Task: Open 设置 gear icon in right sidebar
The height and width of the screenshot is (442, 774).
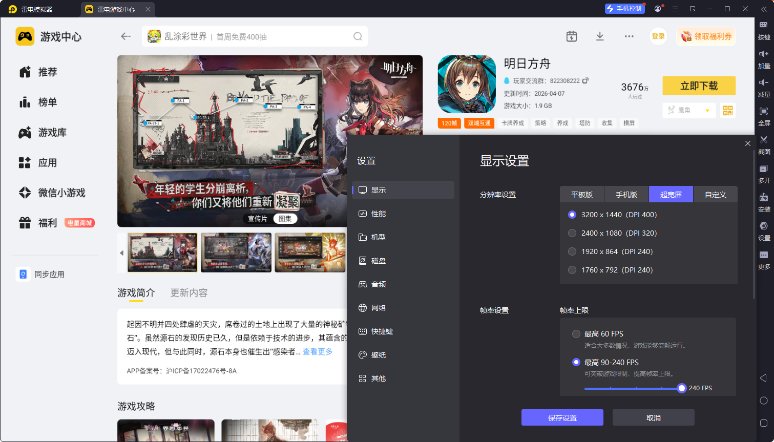Action: (764, 226)
